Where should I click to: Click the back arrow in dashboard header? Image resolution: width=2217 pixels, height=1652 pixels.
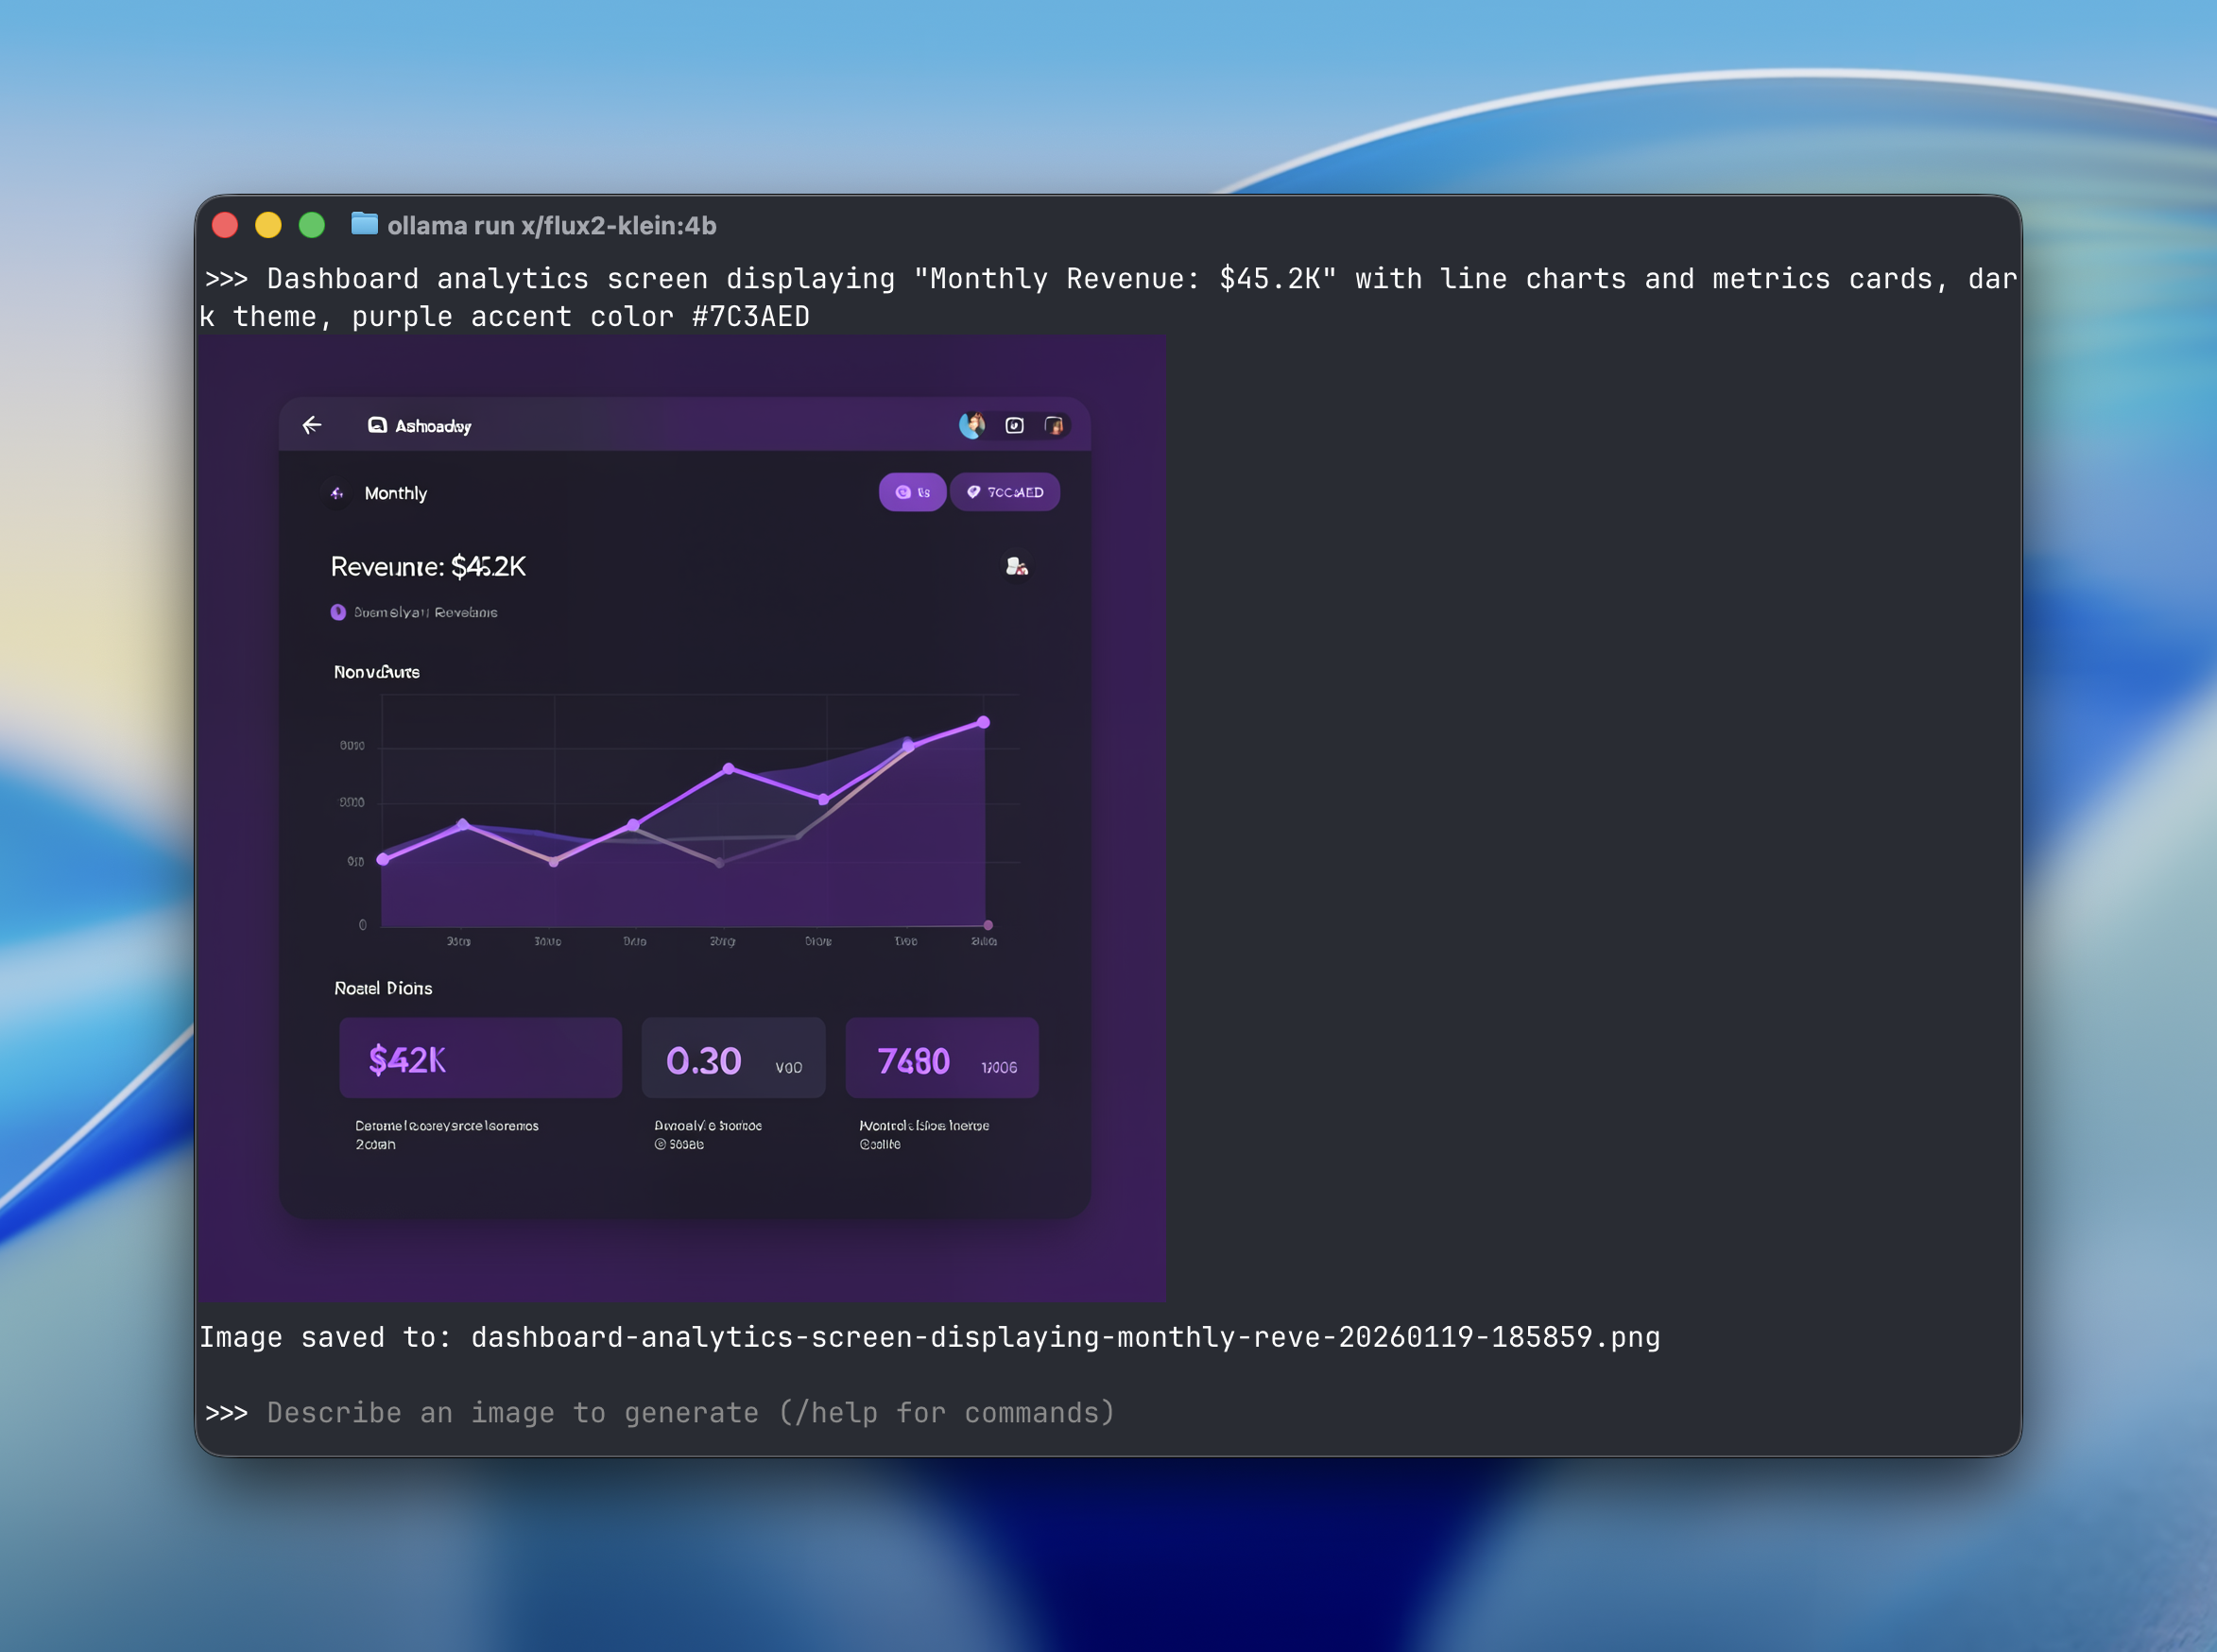click(x=312, y=425)
